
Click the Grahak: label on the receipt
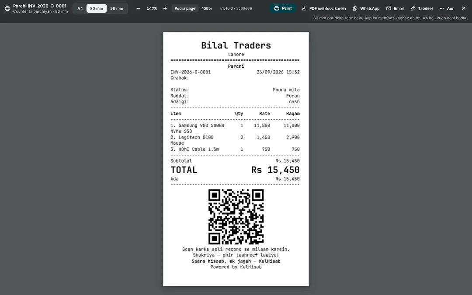180,78
